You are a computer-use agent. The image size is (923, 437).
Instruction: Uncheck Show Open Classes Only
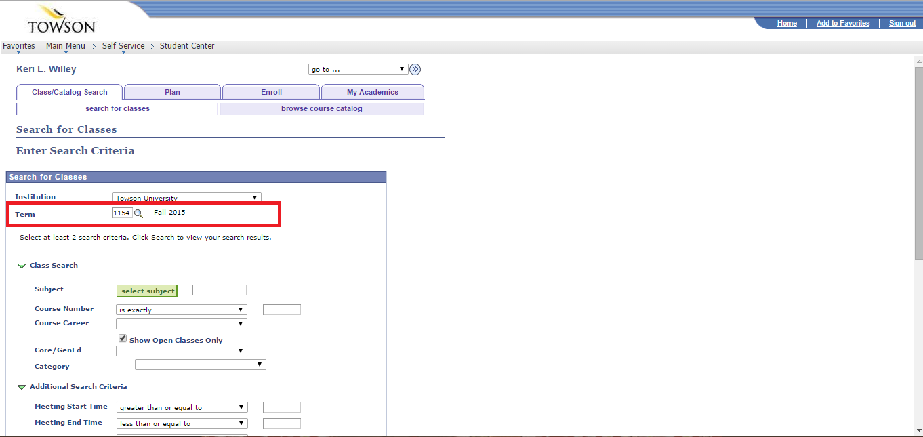122,337
